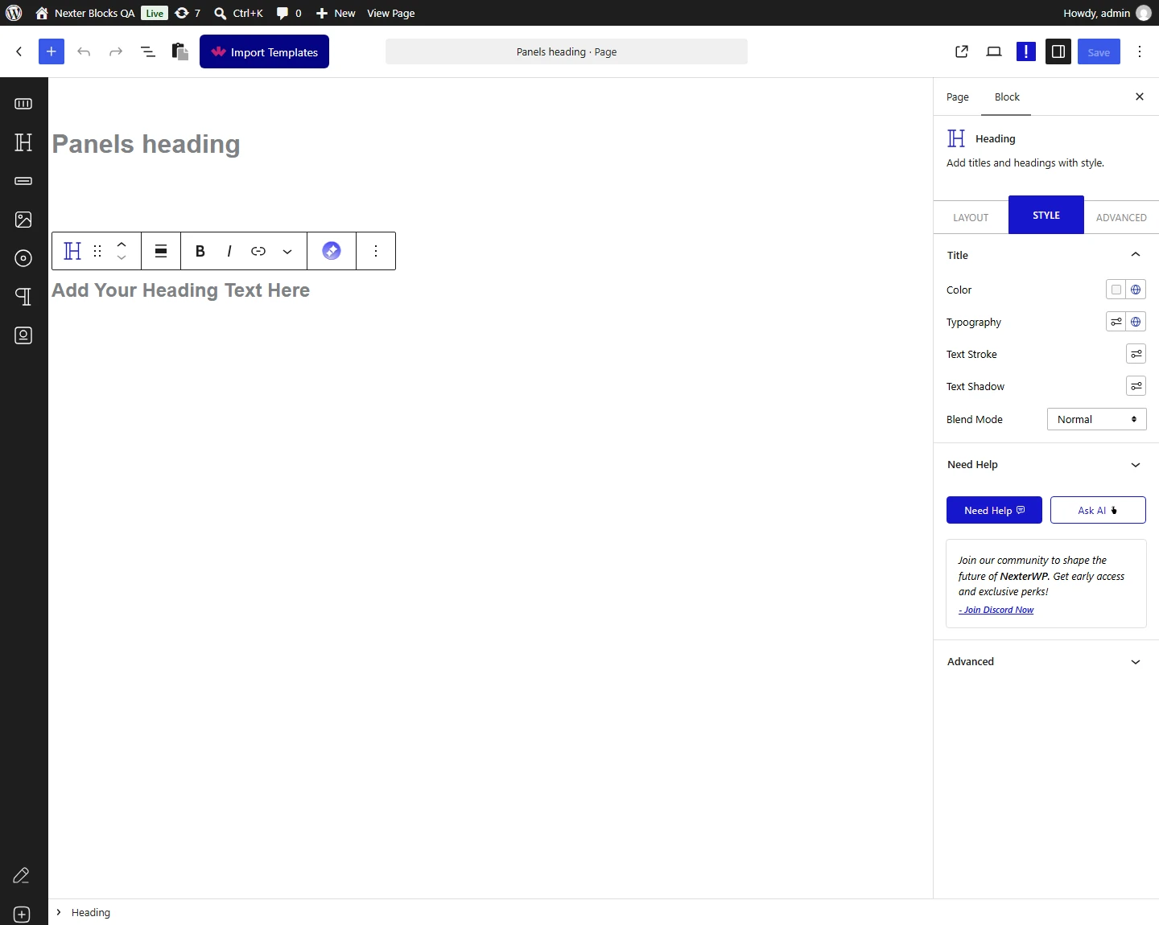The height and width of the screenshot is (925, 1159).
Task: Toggle bold formatting
Action: [x=200, y=251]
